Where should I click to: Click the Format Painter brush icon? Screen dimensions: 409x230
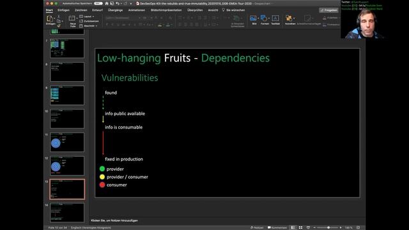[x=59, y=26]
